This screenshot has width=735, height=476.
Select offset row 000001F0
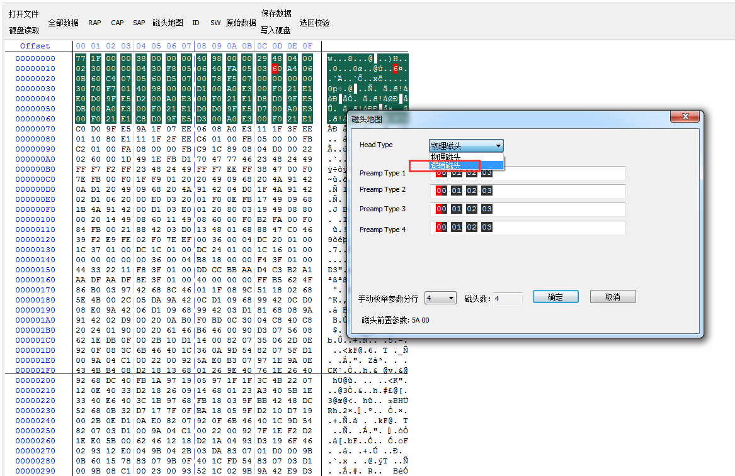35,370
